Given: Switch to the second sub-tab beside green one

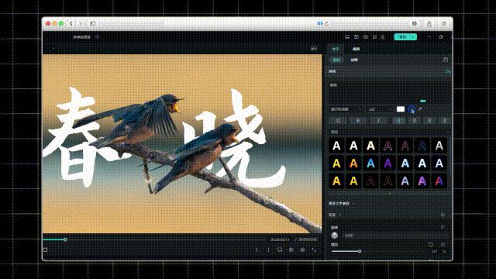Looking at the screenshot, I should (354, 60).
